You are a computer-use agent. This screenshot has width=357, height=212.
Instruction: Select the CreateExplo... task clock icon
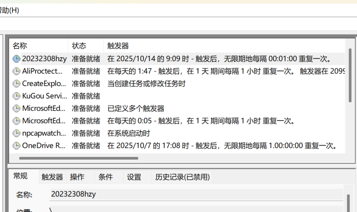click(x=16, y=84)
